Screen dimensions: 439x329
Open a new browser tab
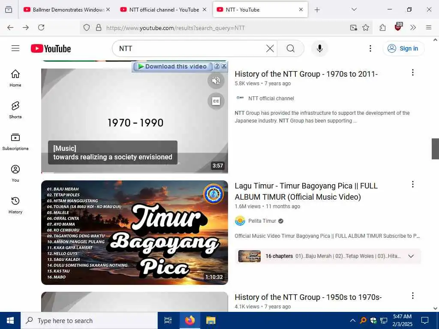tap(317, 9)
